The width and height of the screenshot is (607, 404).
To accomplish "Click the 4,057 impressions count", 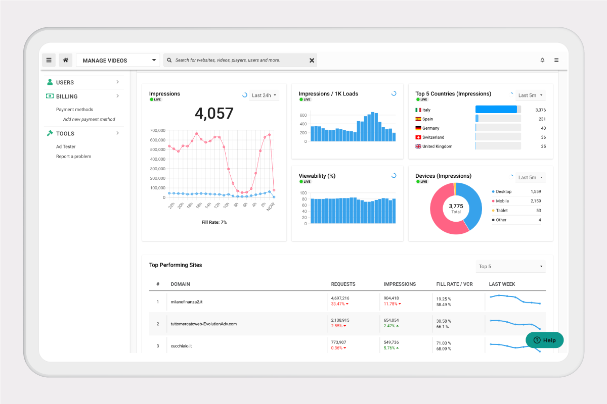I will (214, 113).
